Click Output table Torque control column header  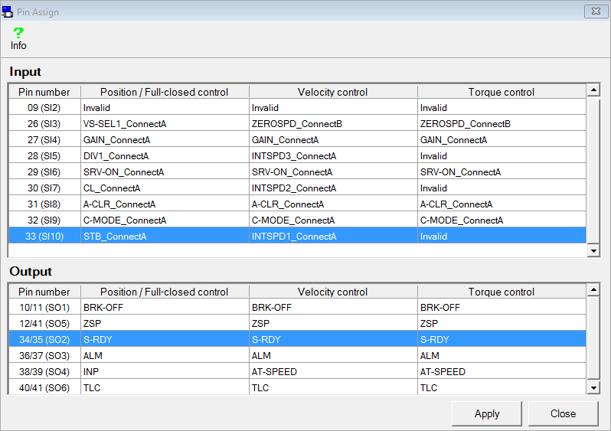click(x=502, y=292)
